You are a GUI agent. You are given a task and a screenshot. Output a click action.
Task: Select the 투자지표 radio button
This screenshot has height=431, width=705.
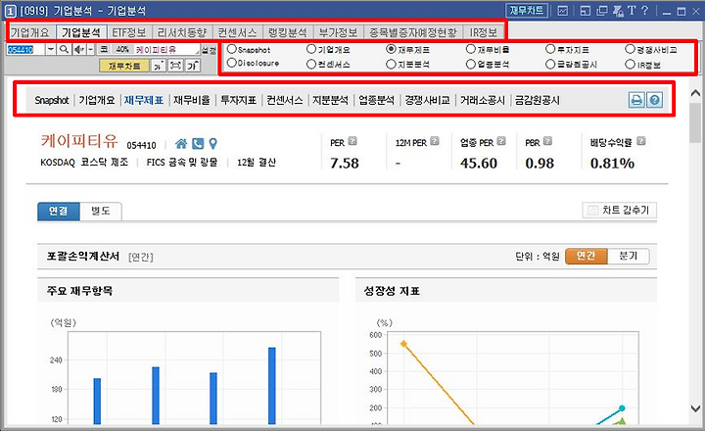[550, 49]
